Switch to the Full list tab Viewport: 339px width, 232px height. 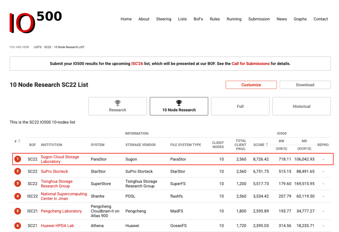(240, 106)
